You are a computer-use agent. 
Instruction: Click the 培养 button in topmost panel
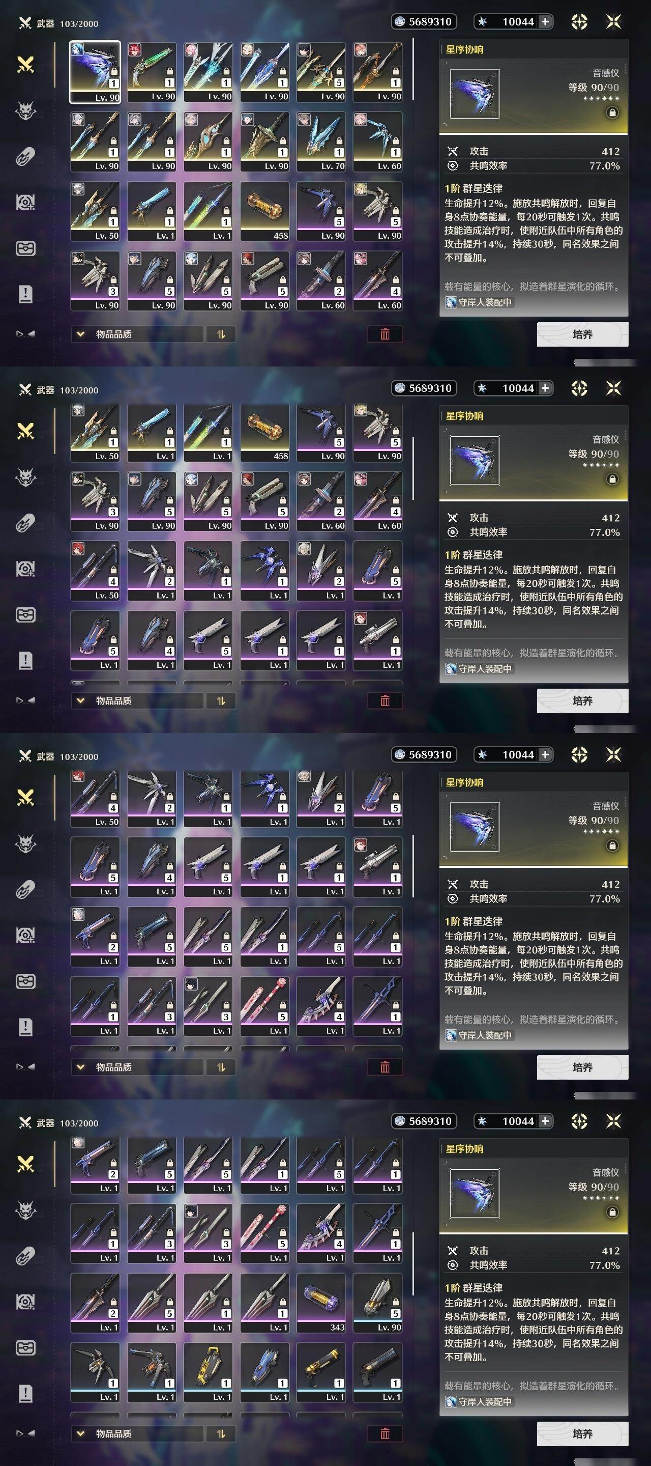583,334
